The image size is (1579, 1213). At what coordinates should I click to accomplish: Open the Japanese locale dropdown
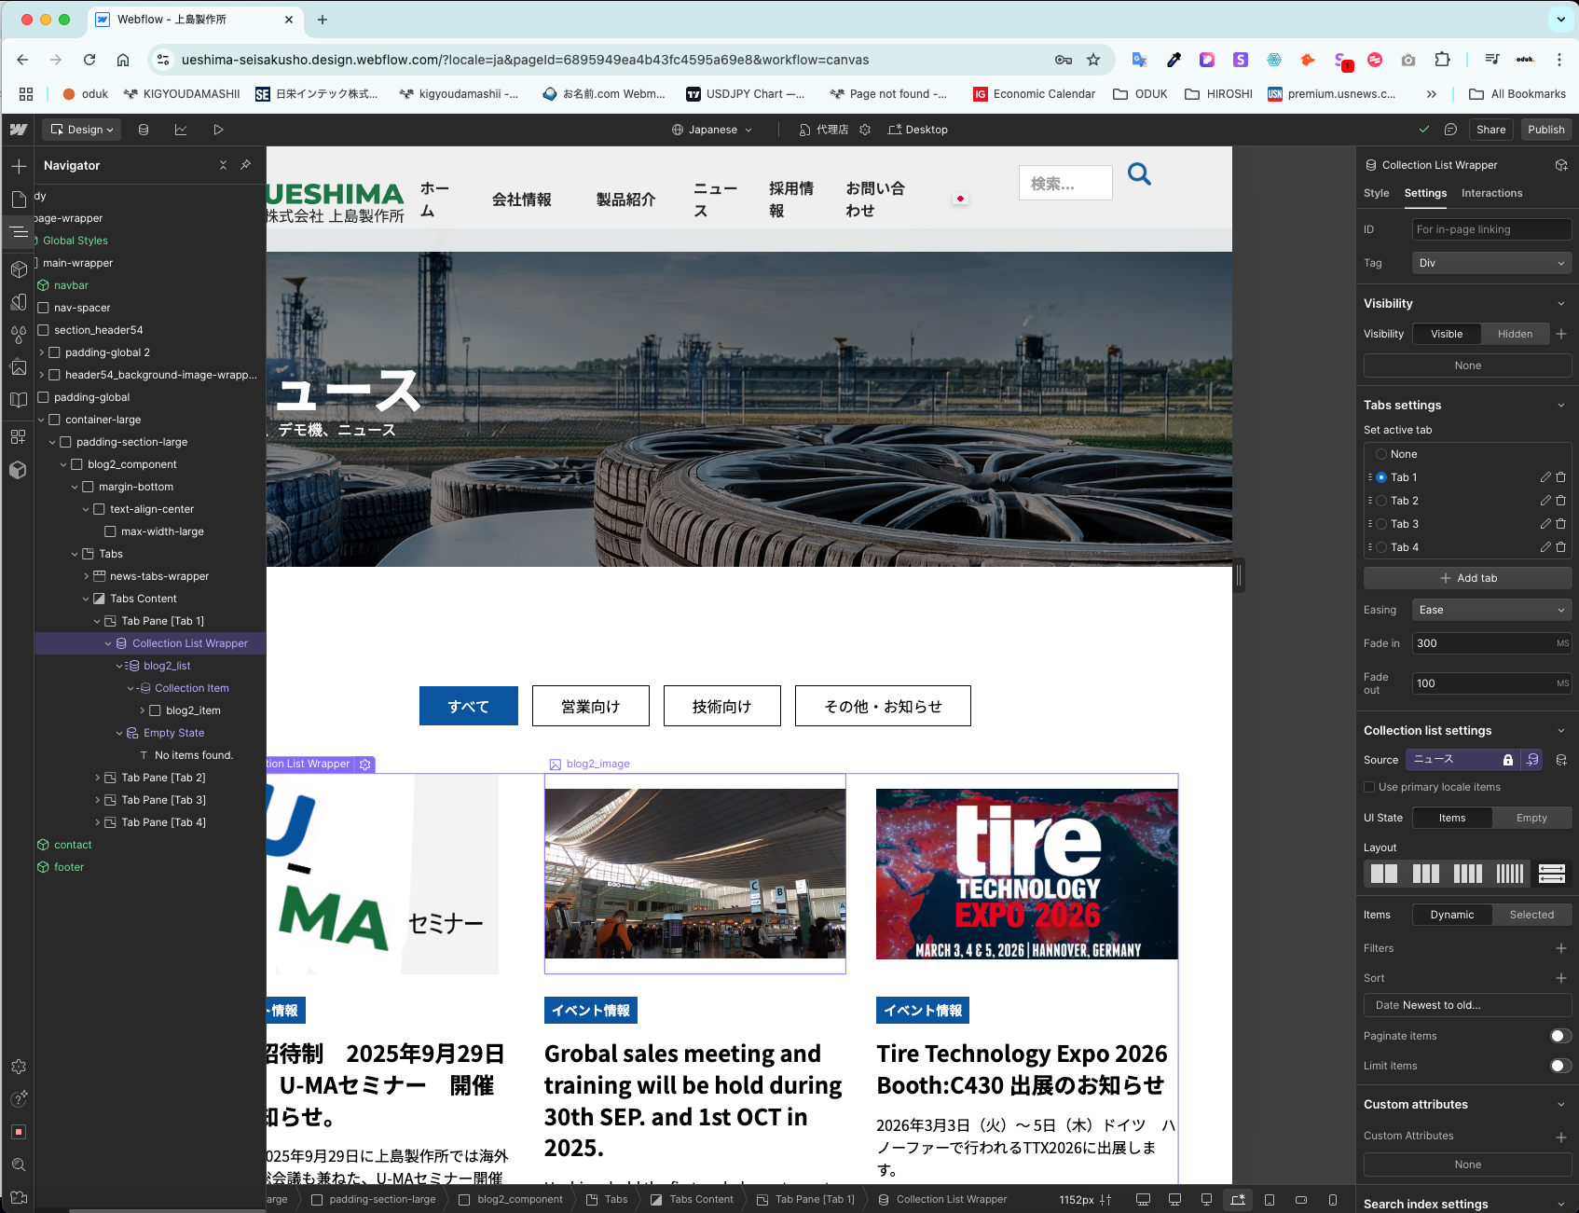click(x=712, y=130)
